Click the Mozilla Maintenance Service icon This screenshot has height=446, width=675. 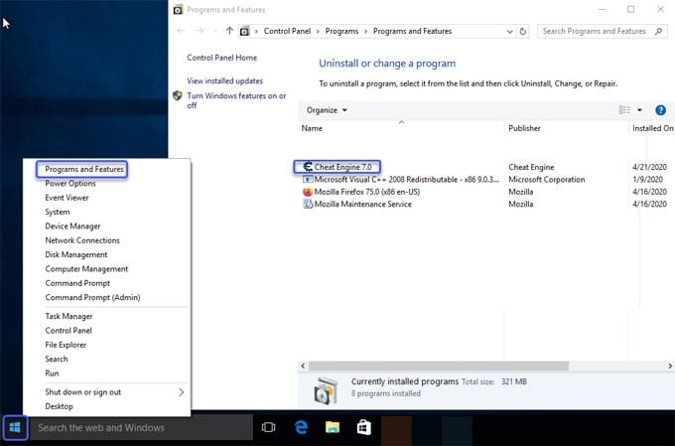(x=308, y=204)
